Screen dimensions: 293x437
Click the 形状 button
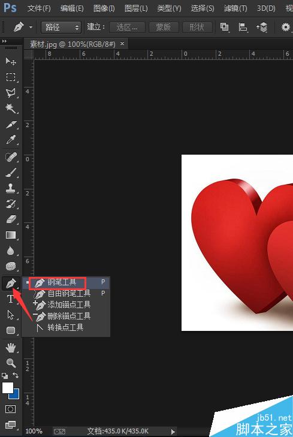coord(197,28)
